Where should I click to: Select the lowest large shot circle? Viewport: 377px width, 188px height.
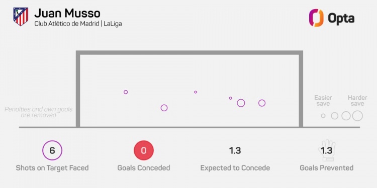pyautogui.click(x=164, y=108)
